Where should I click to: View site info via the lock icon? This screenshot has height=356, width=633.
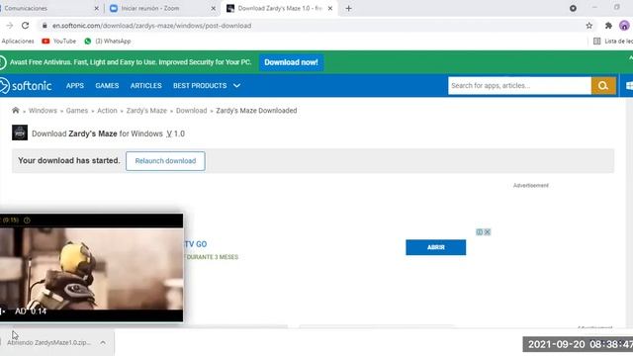click(45, 26)
